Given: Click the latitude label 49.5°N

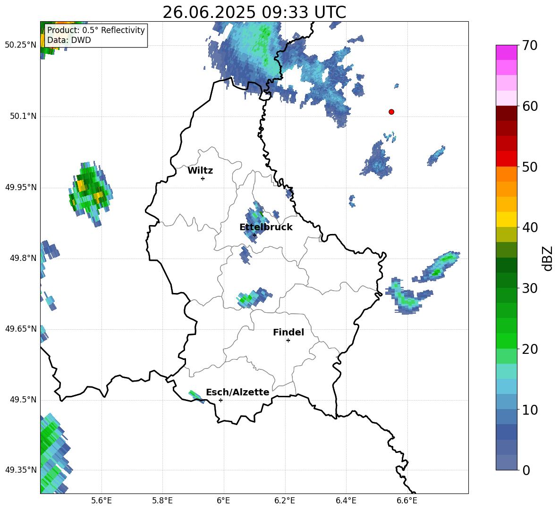Looking at the screenshot, I should (x=23, y=400).
